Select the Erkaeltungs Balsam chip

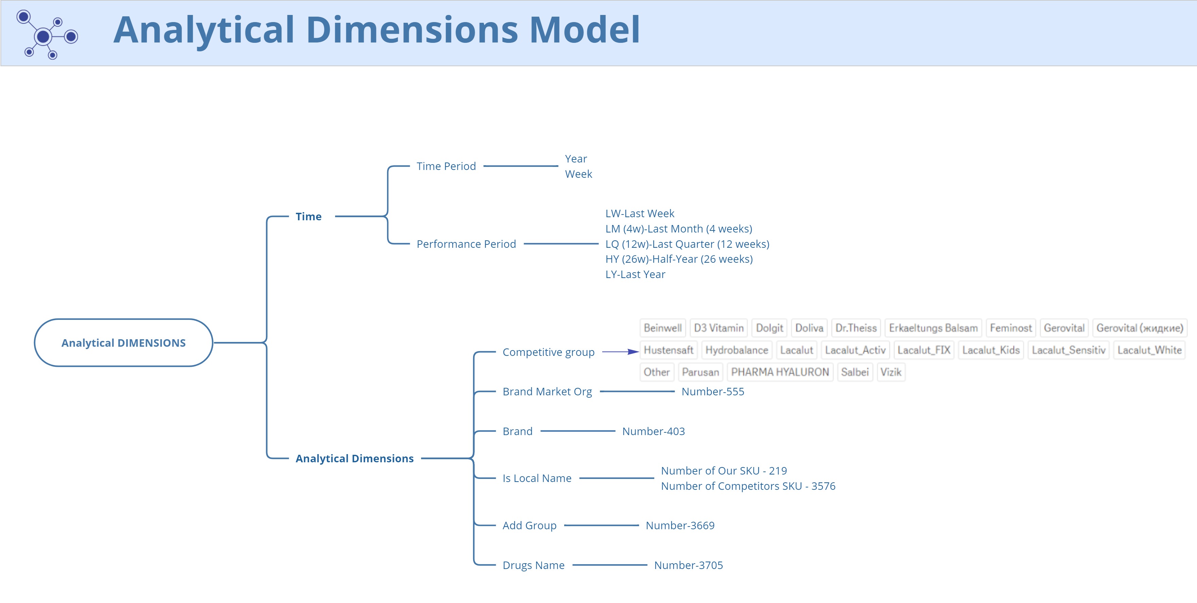point(933,328)
